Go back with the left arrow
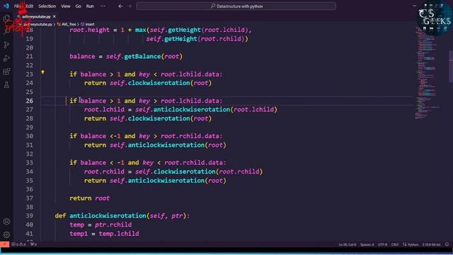 click(x=121, y=6)
